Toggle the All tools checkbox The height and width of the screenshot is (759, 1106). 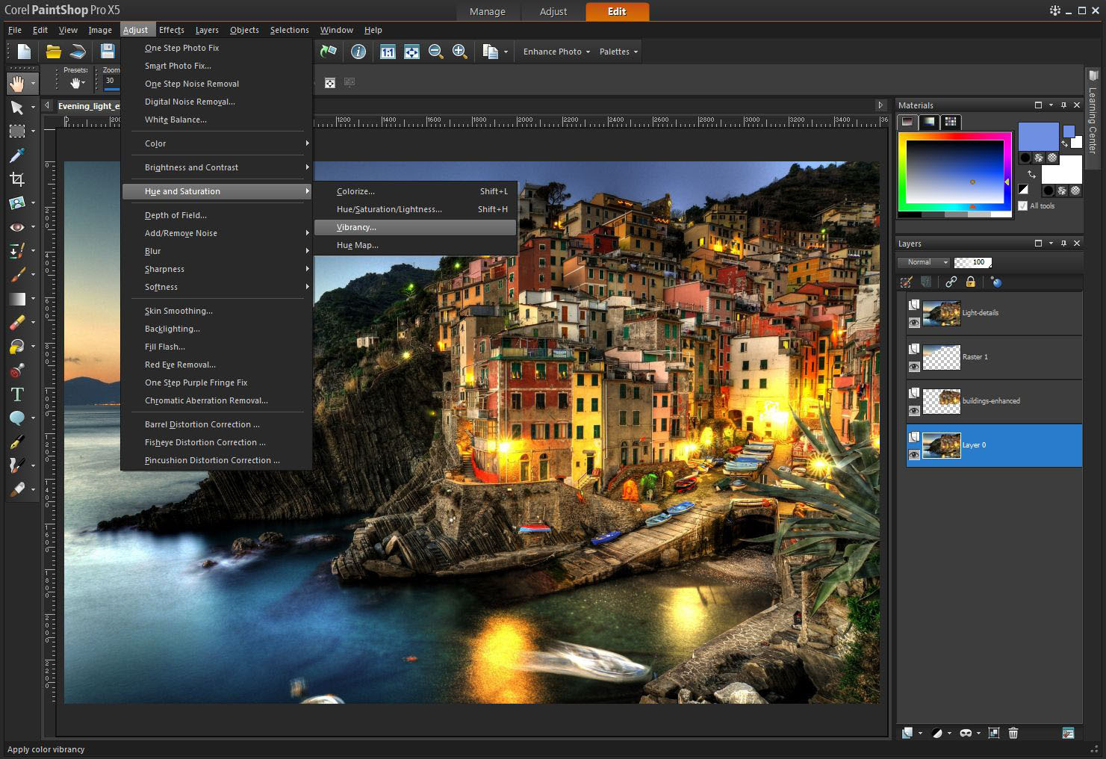[x=1023, y=206]
